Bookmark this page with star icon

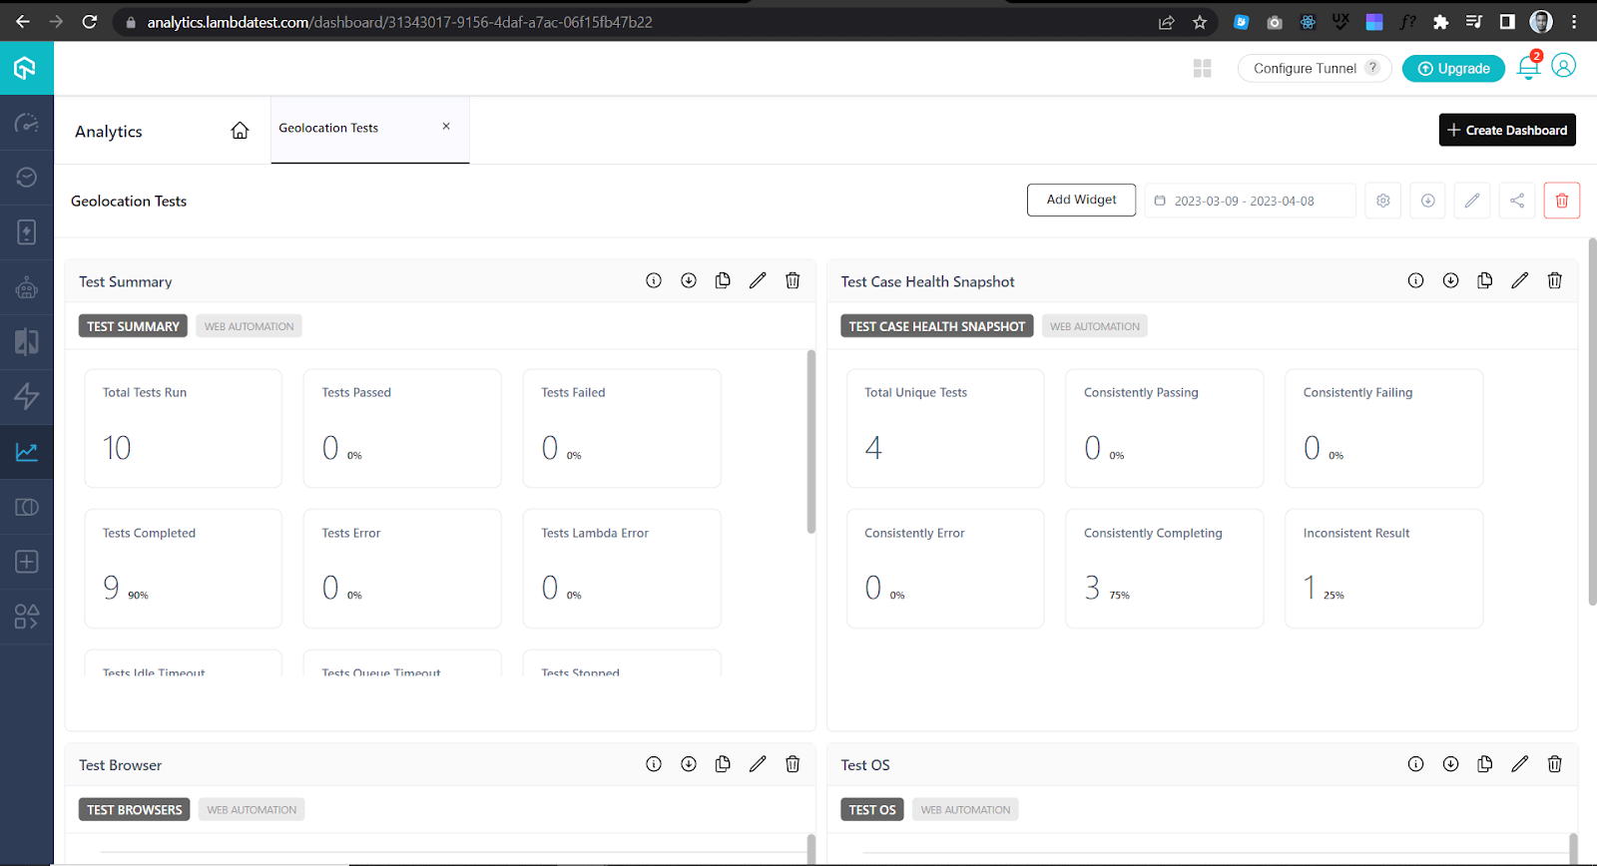[1200, 22]
